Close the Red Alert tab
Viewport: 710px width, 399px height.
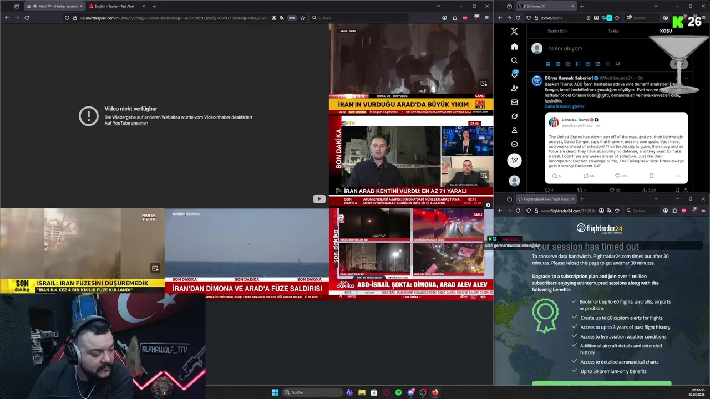click(144, 6)
